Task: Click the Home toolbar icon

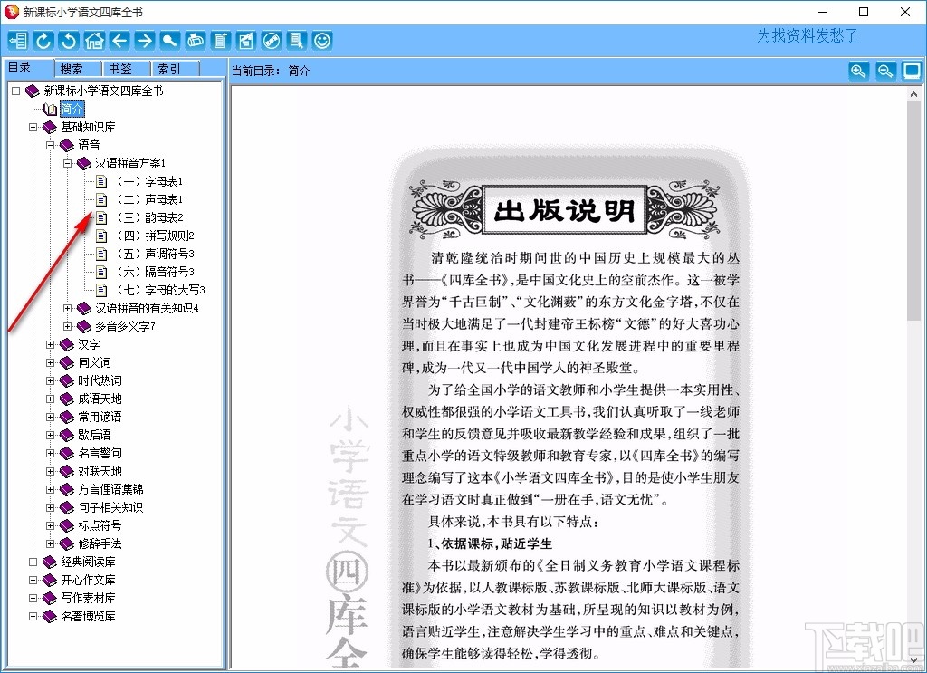Action: (94, 40)
